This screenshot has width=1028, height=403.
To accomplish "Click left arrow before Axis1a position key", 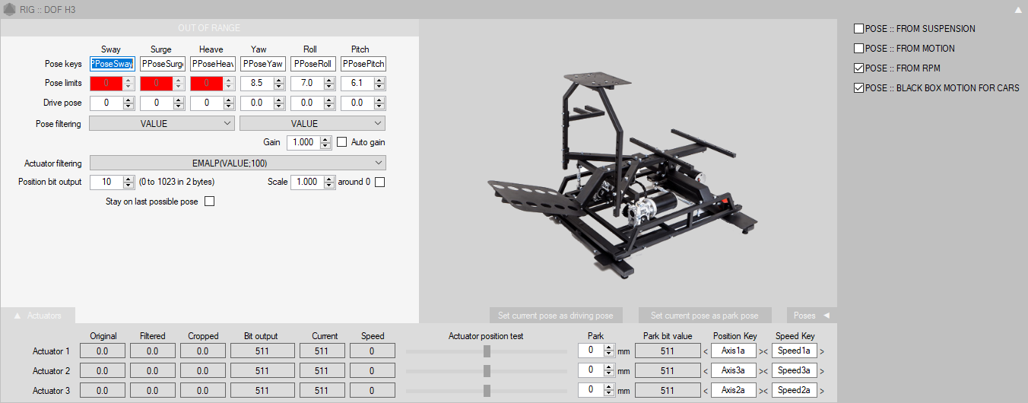I will [x=705, y=351].
